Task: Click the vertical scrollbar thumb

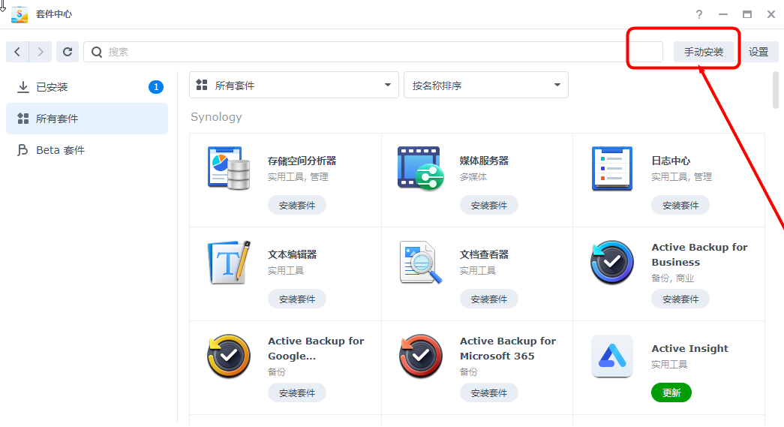Action: pos(776,90)
